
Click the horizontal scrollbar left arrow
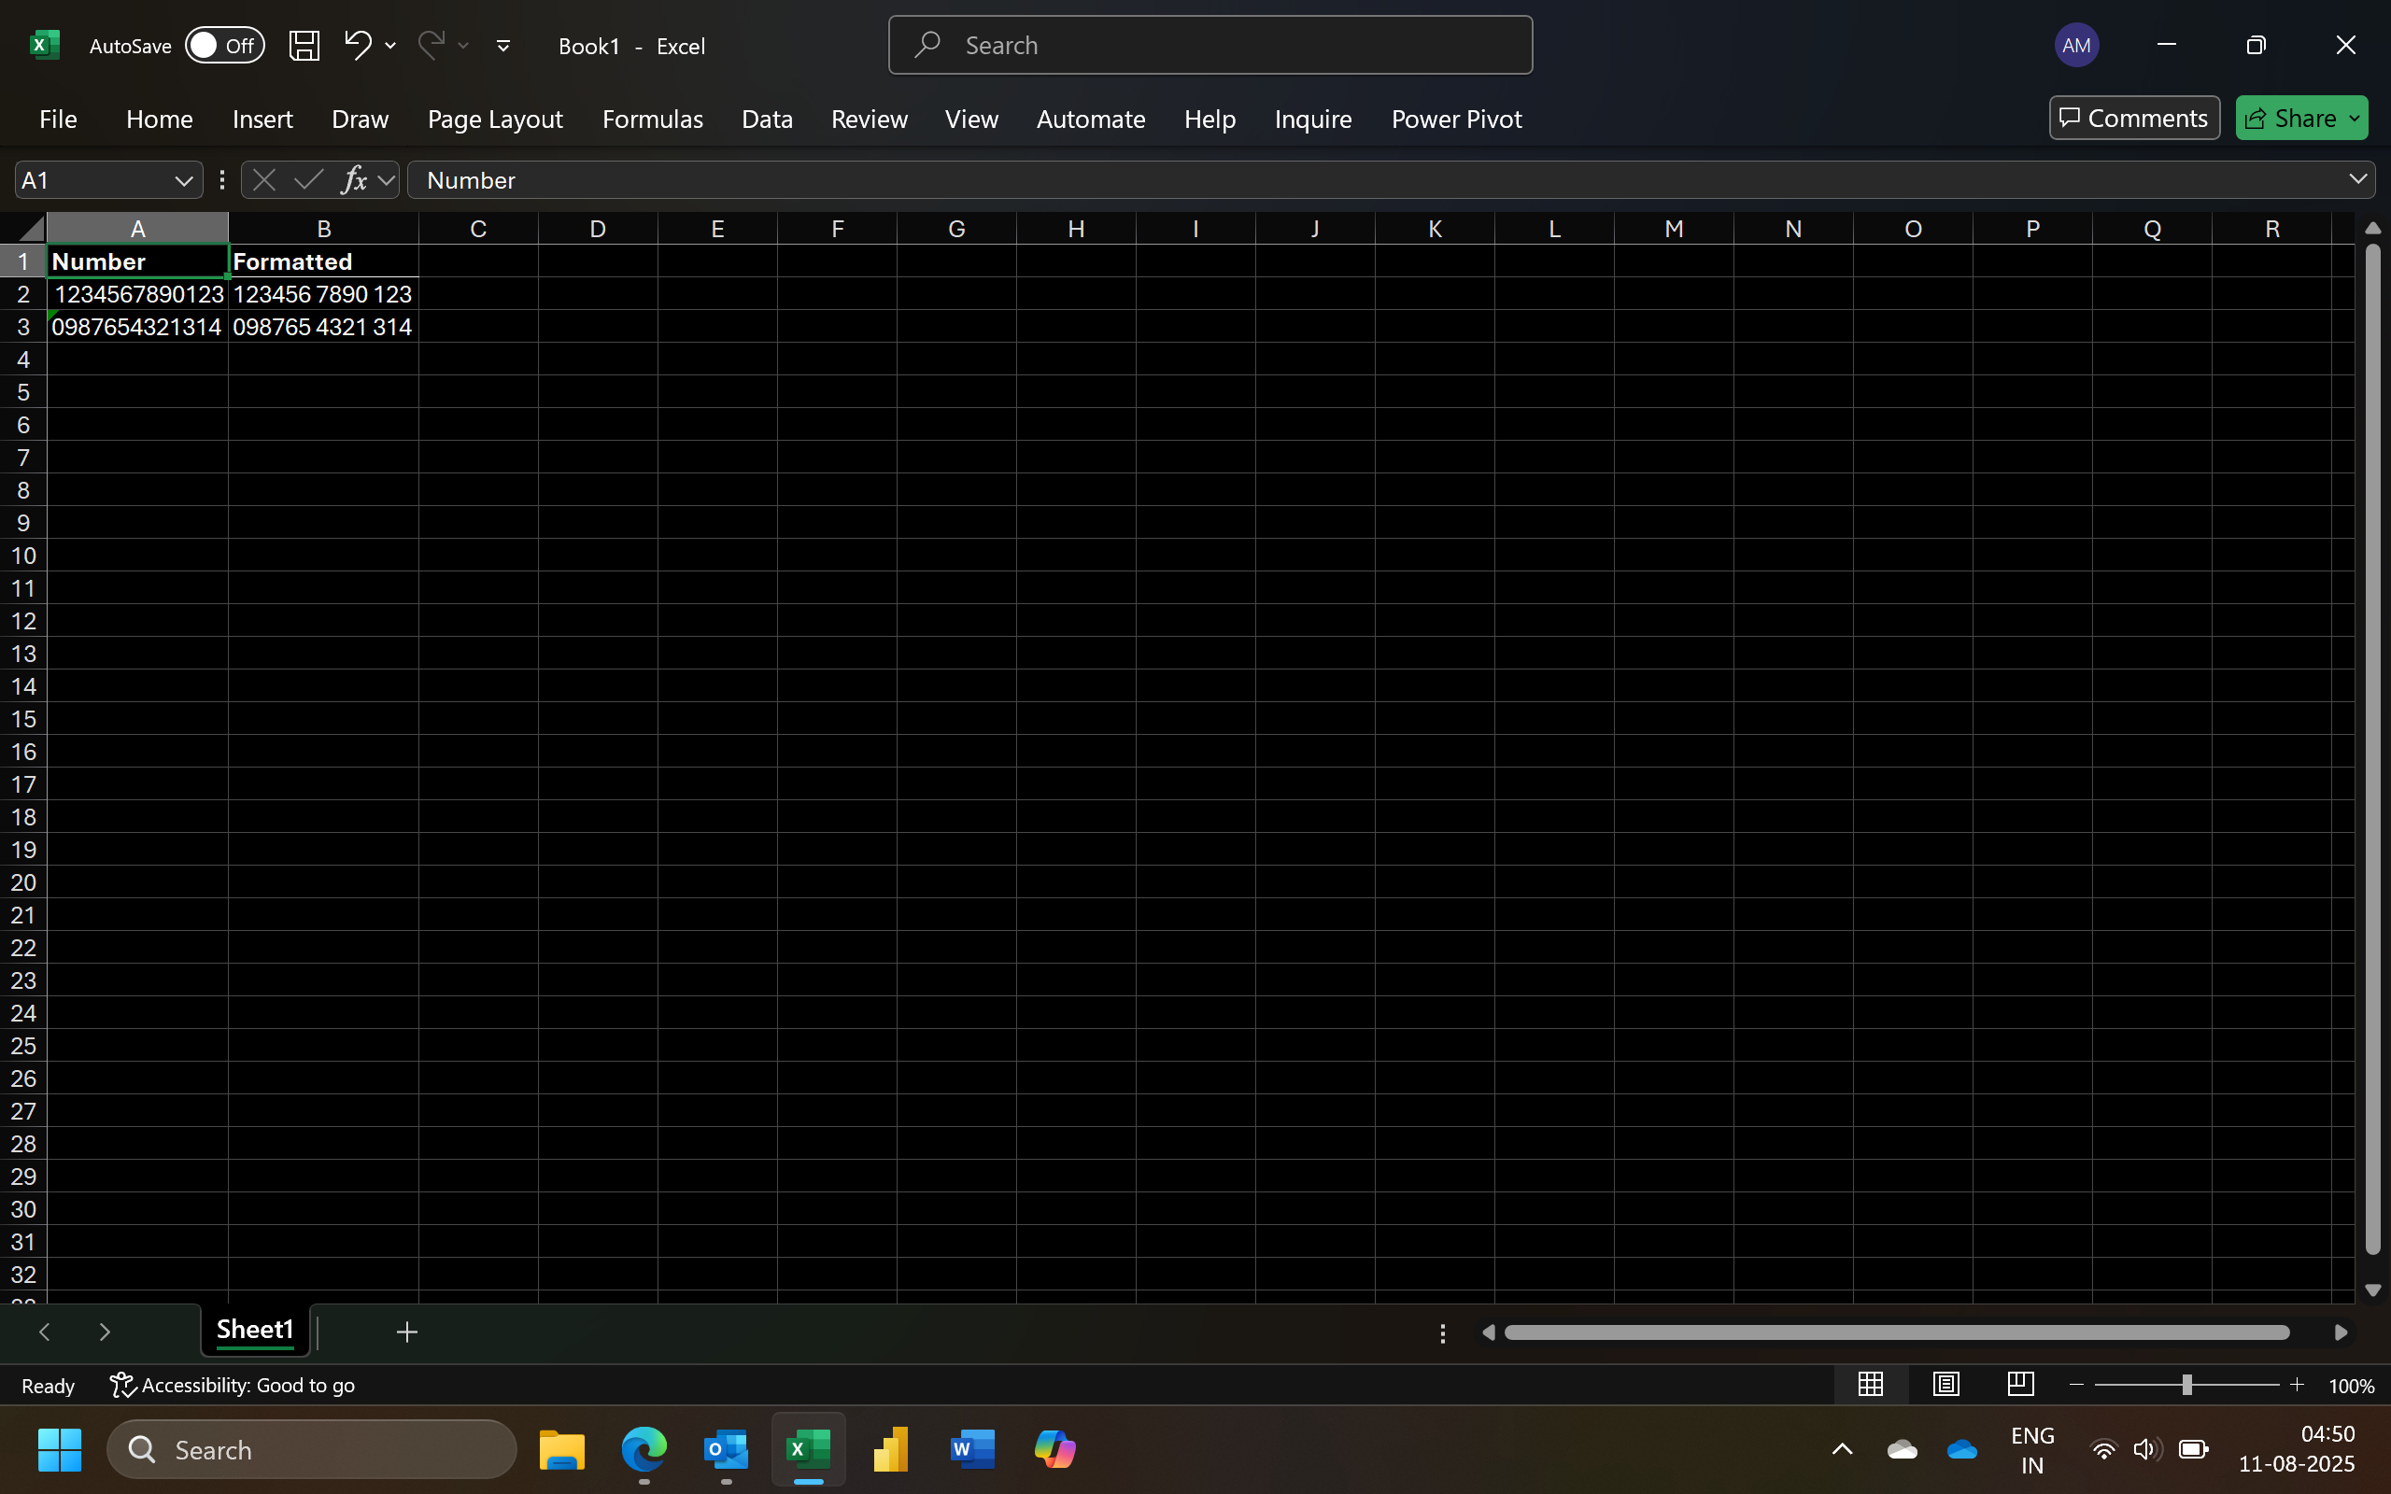tap(1488, 1333)
